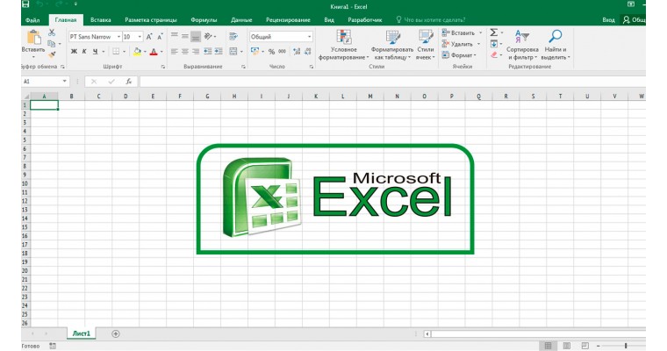Click the Вход sign-in link
Viewport: 667px width, 351px height.
tap(634, 18)
